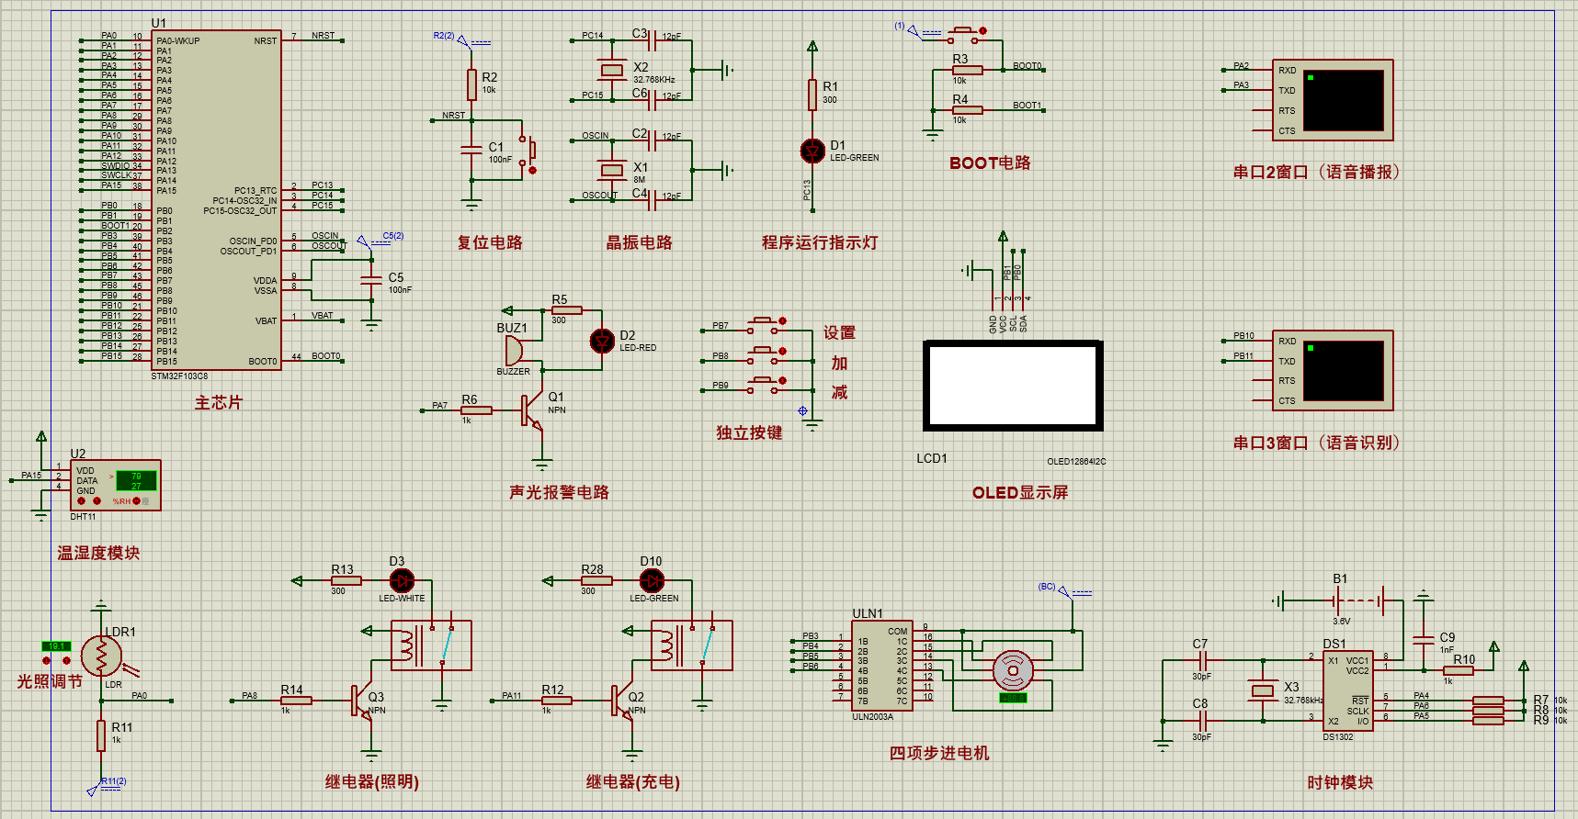The image size is (1578, 819).
Task: Click the 晶振电路 label
Action: click(640, 242)
